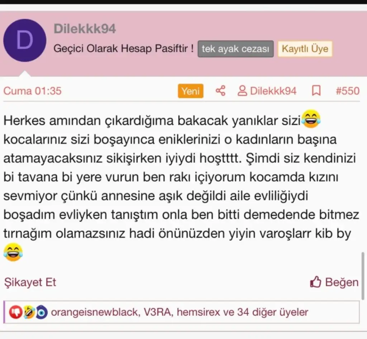The image size is (367, 339).
Task: Open the purple D avatar of Dilekkk94
Action: point(25,40)
